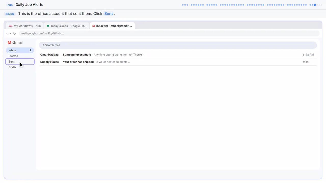326x183 pixels.
Task: Open the Starred folder
Action: 20,56
